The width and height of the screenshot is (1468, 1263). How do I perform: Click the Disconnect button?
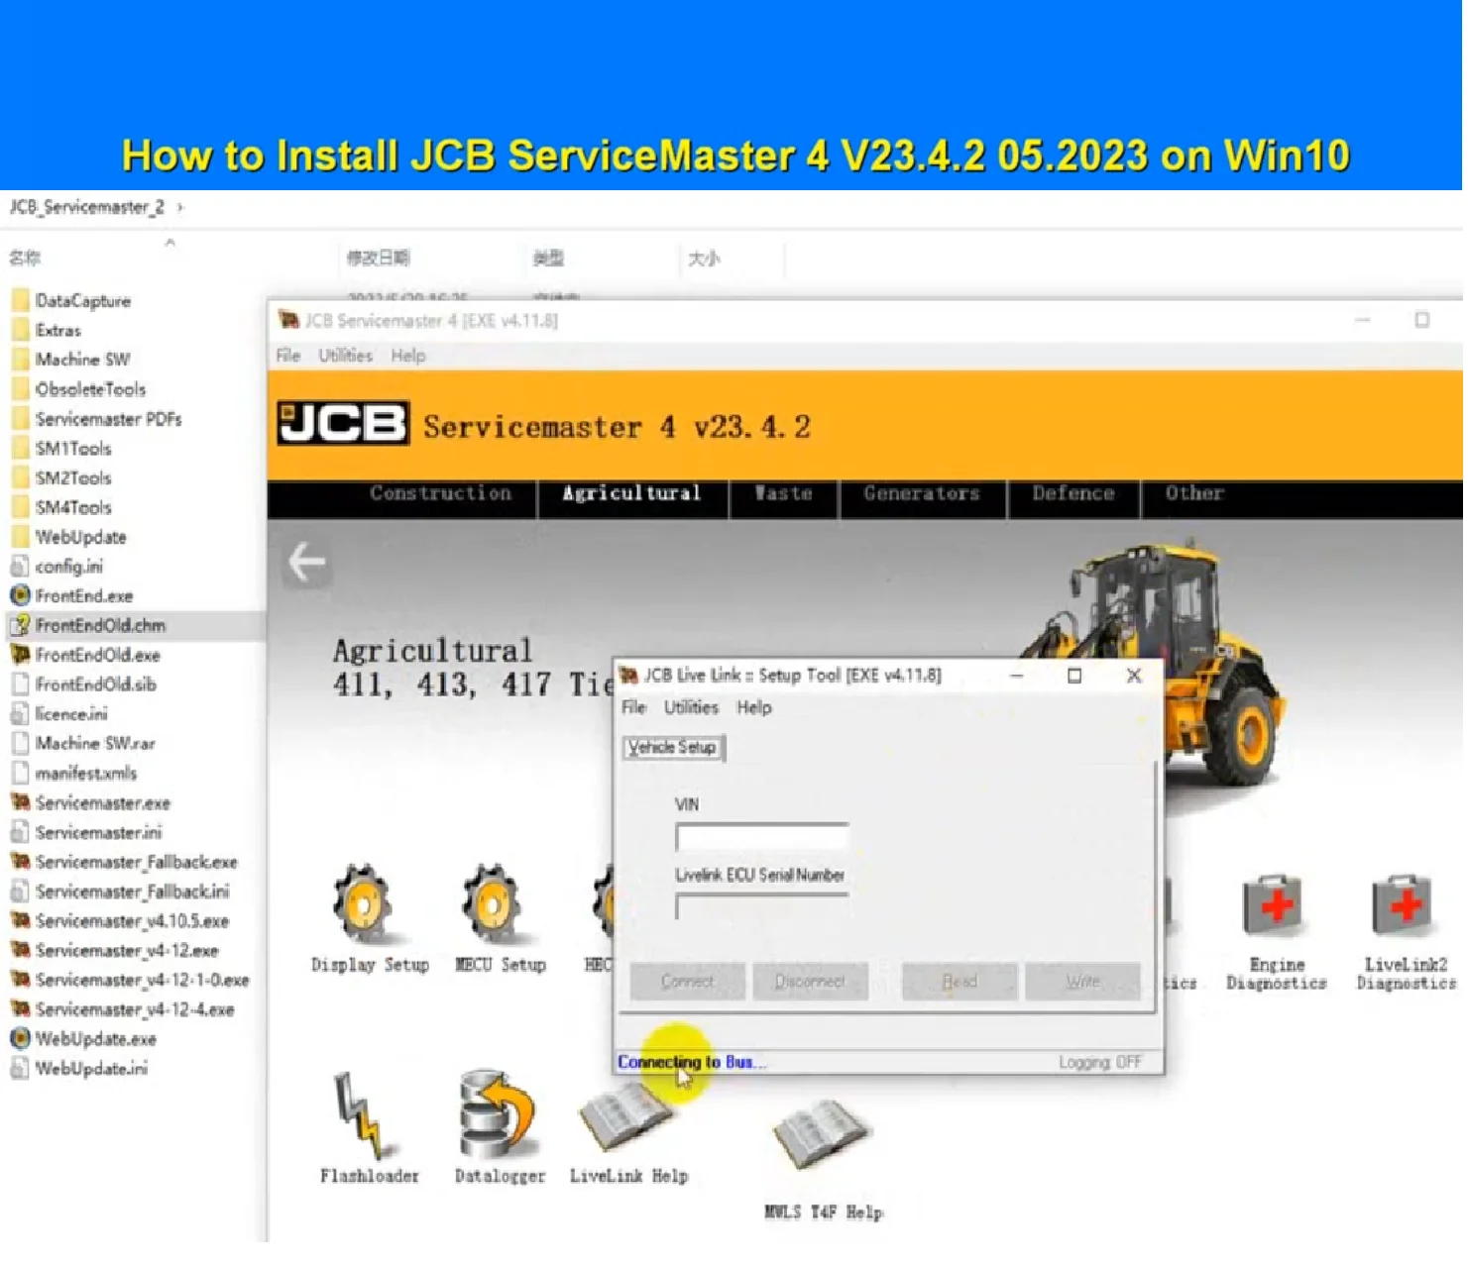(812, 984)
